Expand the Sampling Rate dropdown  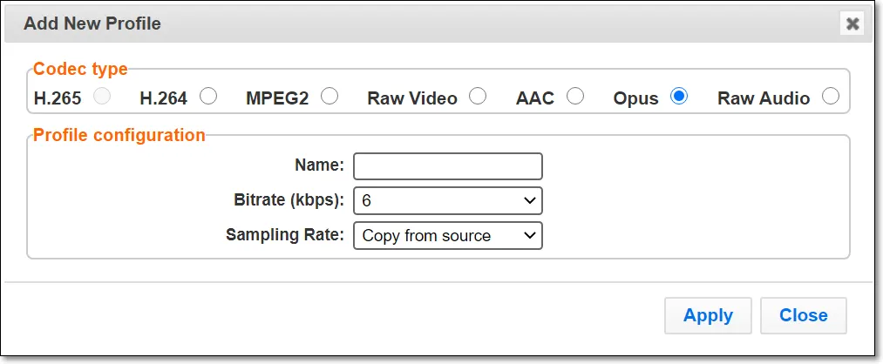point(448,236)
